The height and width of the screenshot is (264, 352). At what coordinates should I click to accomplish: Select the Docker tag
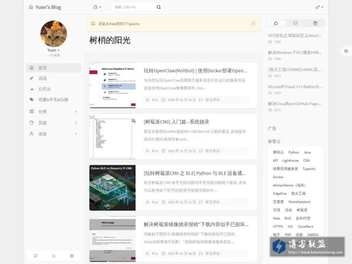(x=278, y=177)
